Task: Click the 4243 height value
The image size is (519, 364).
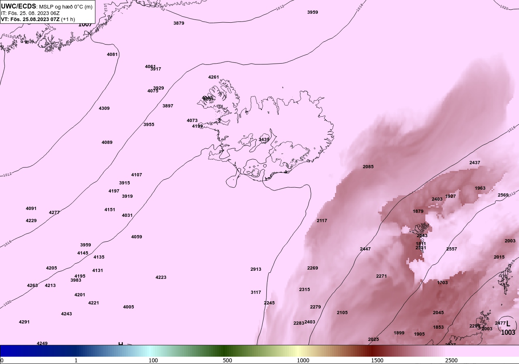Action: coord(66,314)
